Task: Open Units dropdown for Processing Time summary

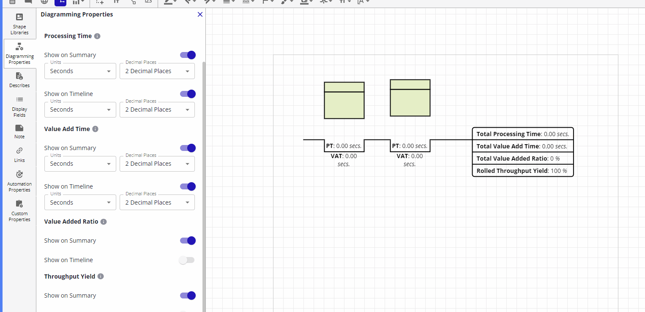Action: 80,71
